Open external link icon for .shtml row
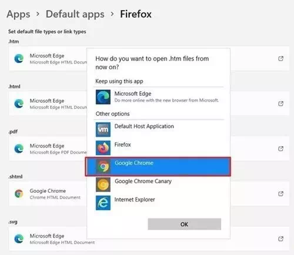Image resolution: width=294 pixels, height=255 pixels. (280, 194)
